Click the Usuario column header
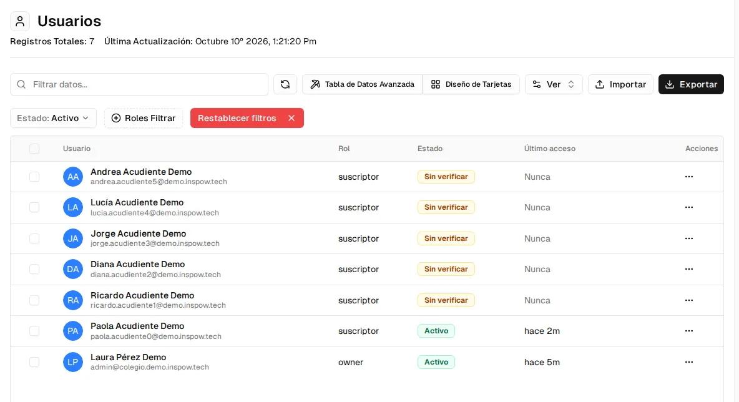Screen dimensions: 739x402 pos(77,149)
